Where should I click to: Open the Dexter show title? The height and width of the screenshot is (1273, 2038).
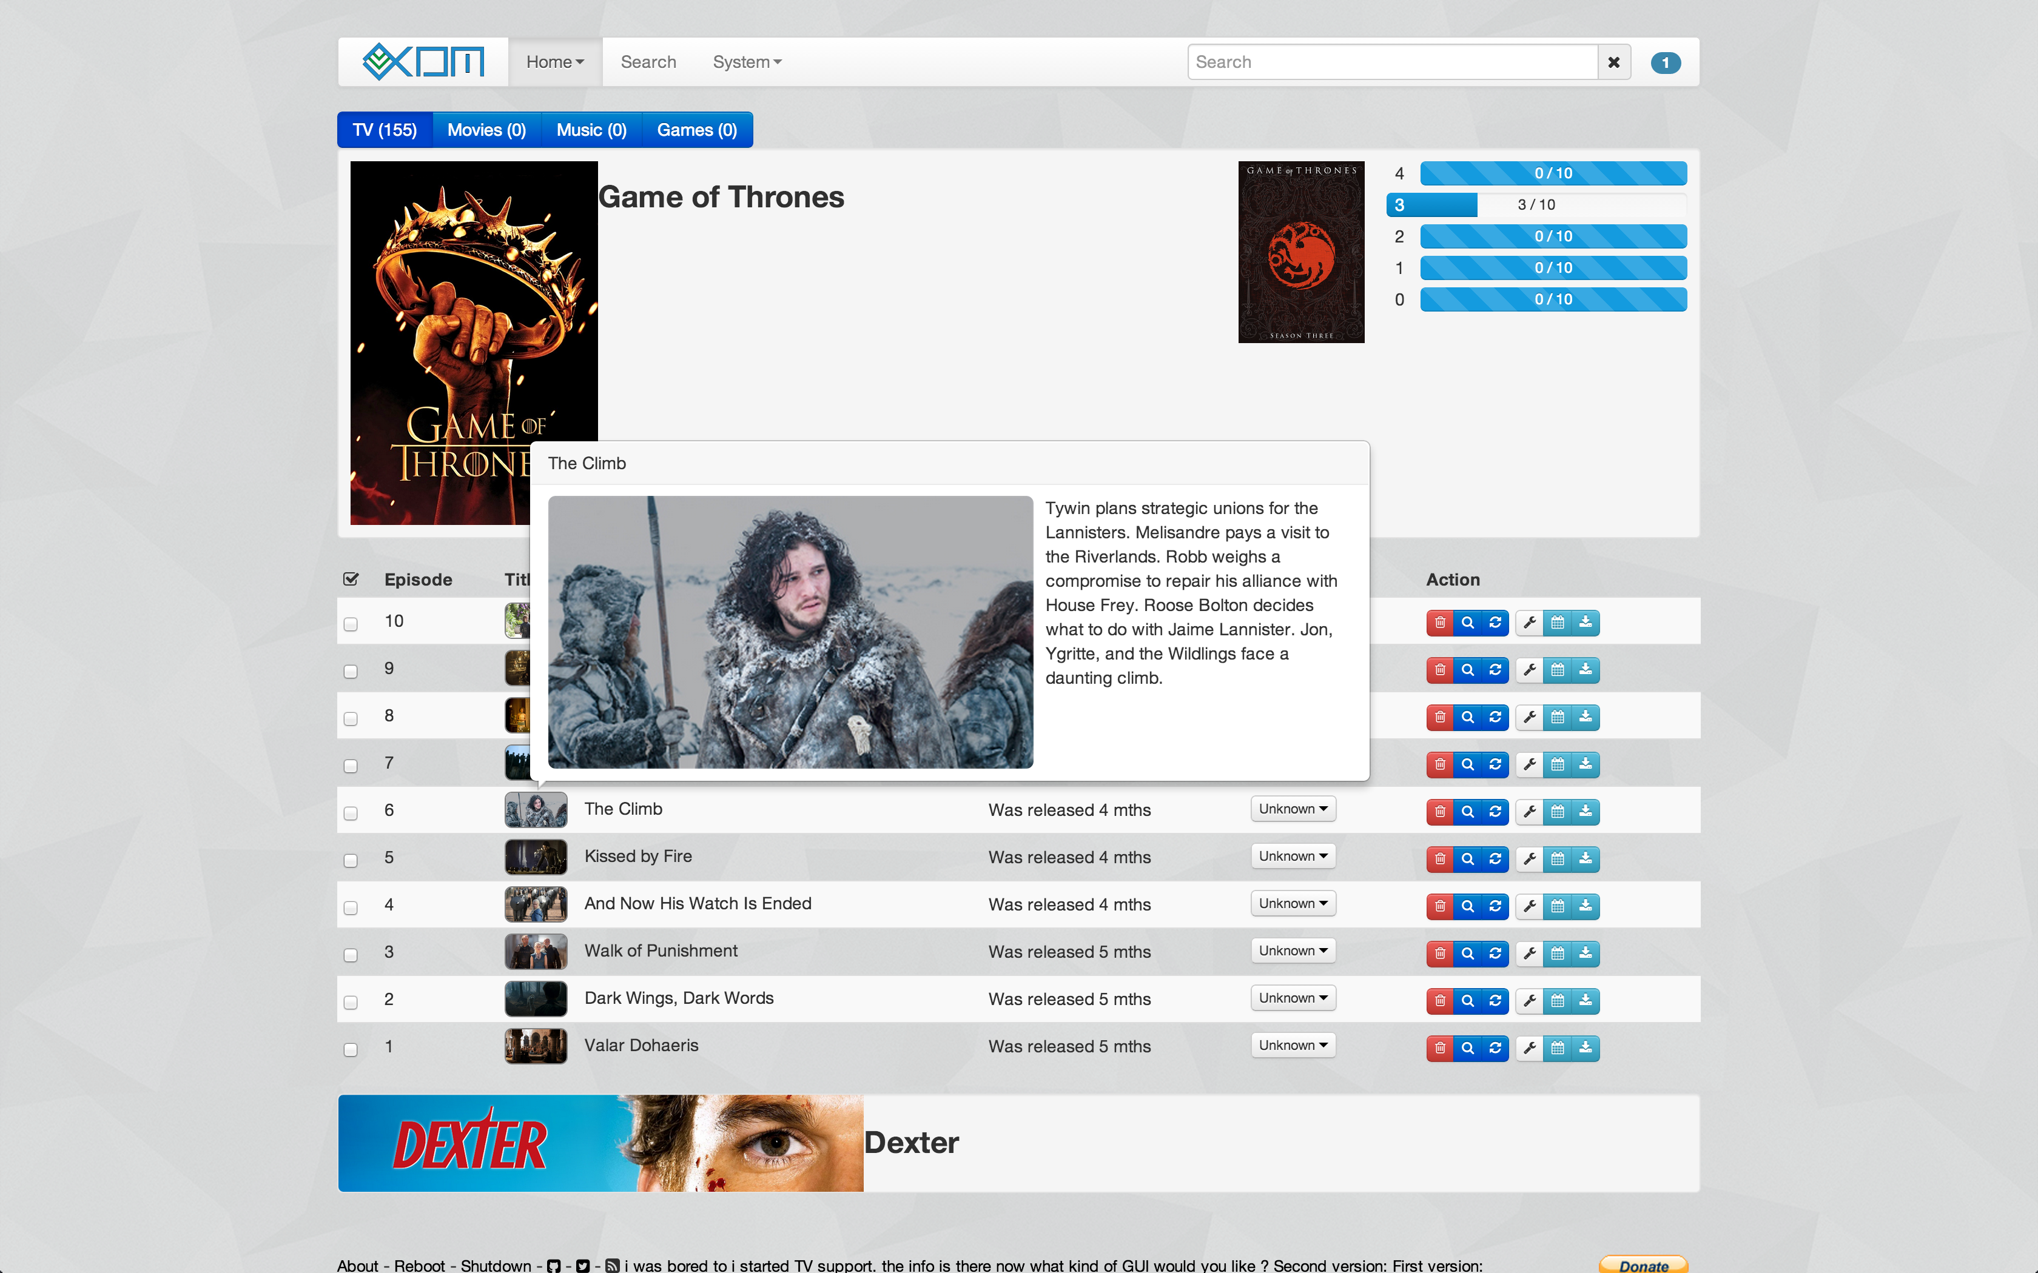(x=911, y=1143)
